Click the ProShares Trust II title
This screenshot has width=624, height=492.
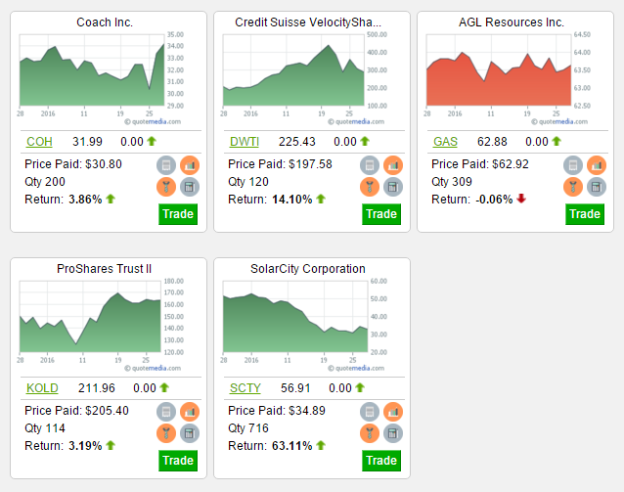104,269
